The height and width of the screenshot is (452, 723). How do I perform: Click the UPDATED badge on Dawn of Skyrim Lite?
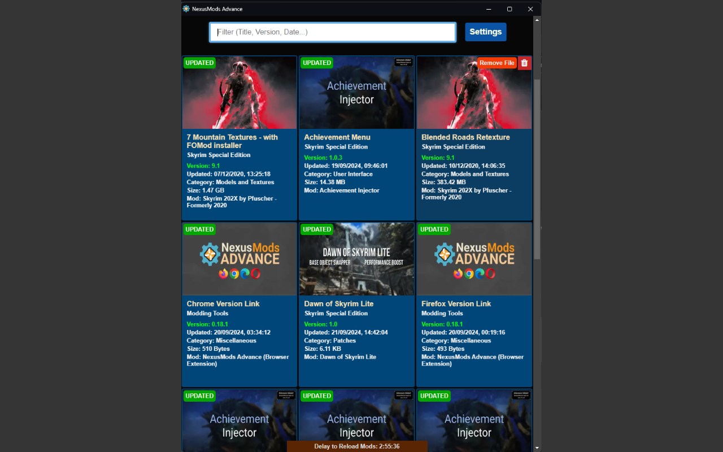click(317, 229)
